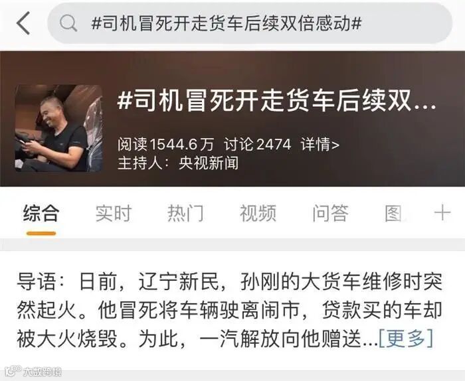Open the 视频 tab
Viewport: 465px width, 381px height.
258,213
